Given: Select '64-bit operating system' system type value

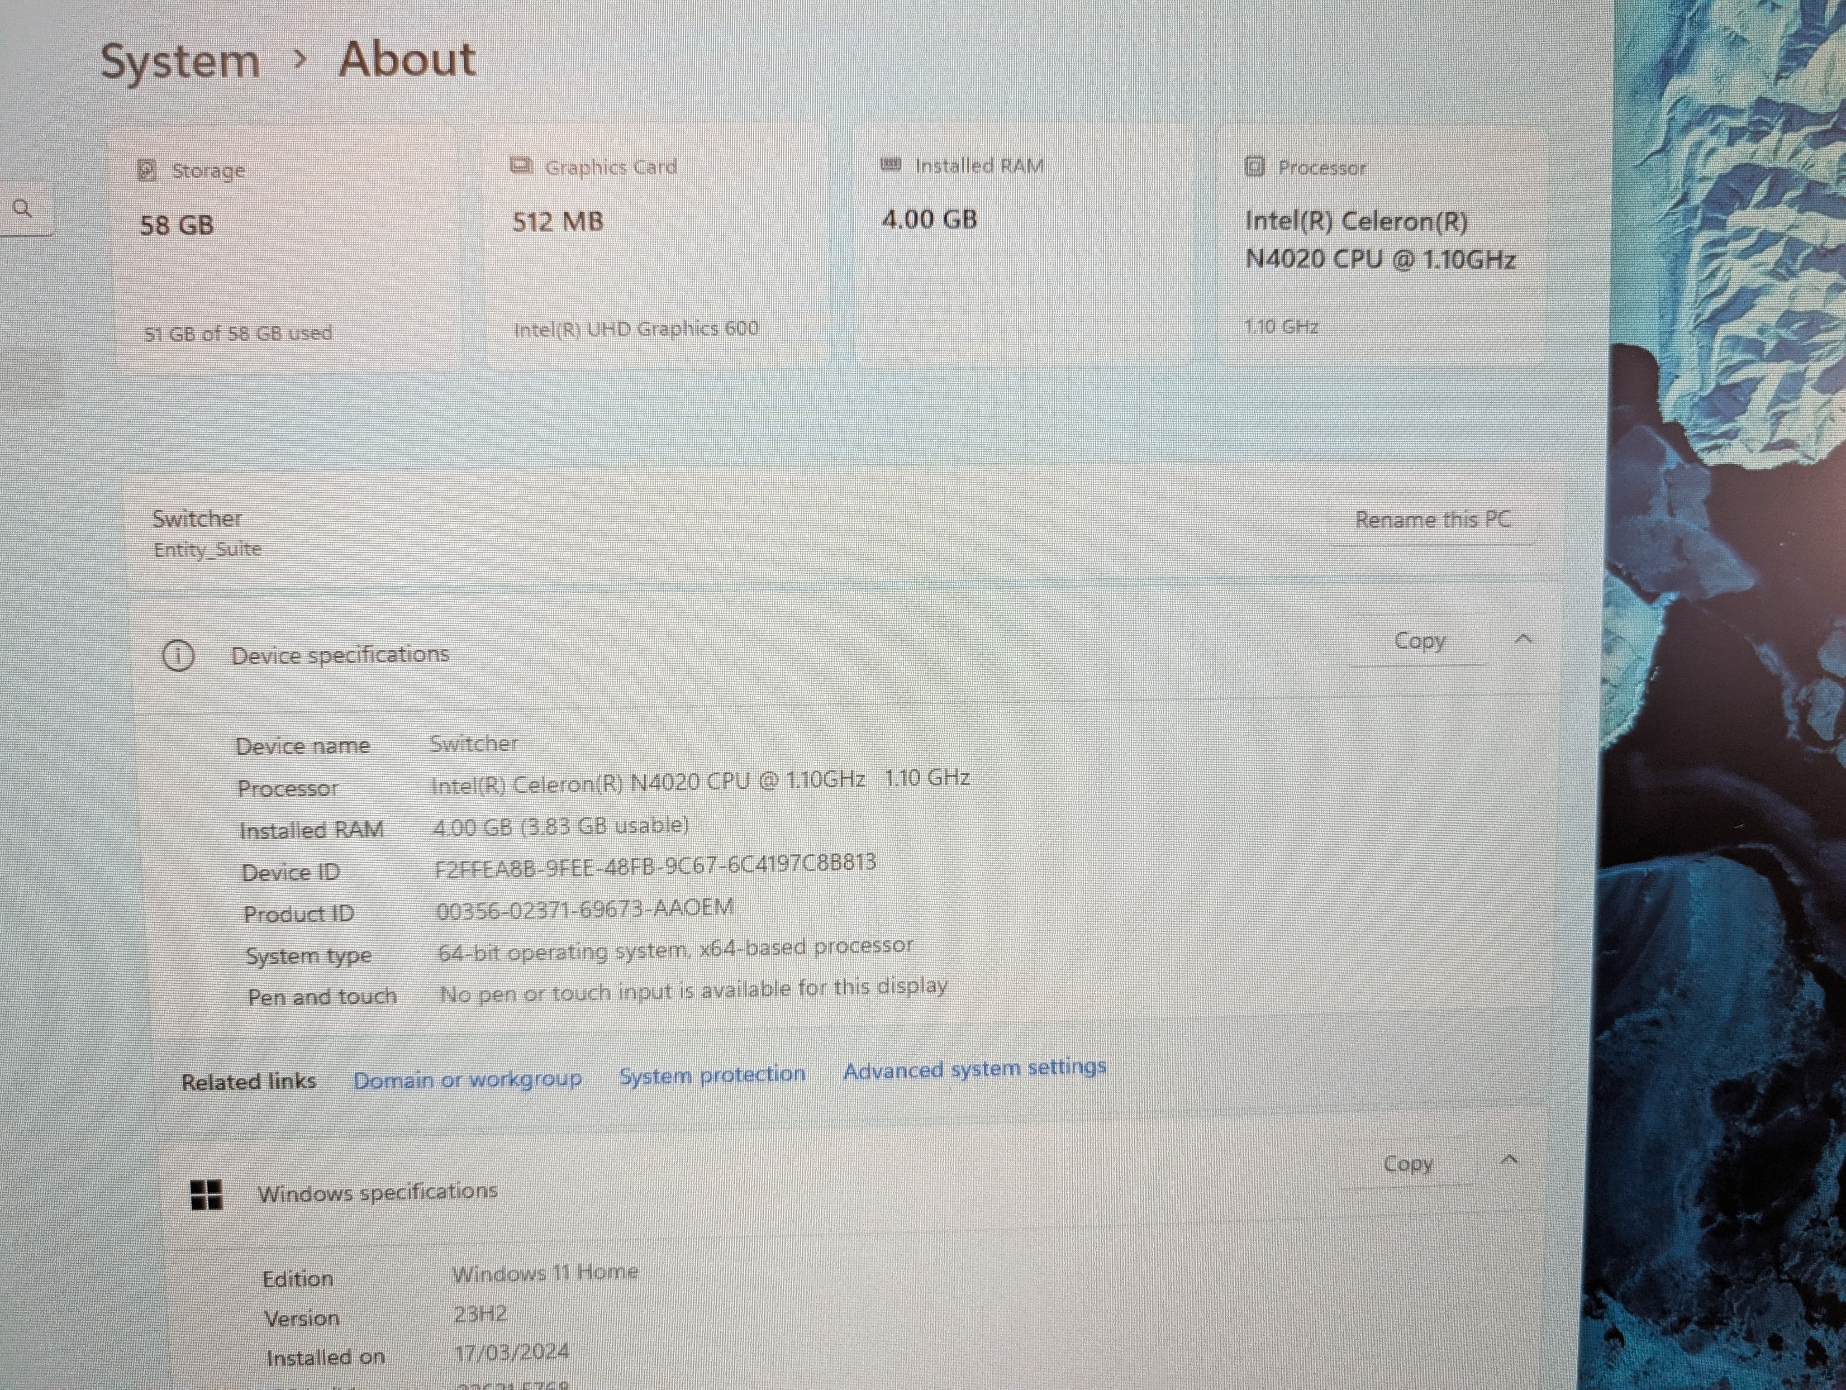Looking at the screenshot, I should (675, 949).
